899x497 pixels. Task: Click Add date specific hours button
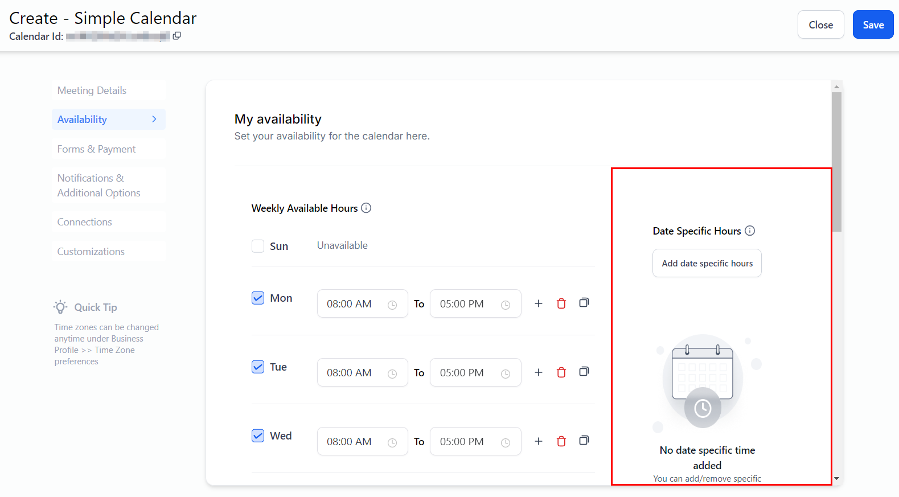click(707, 263)
